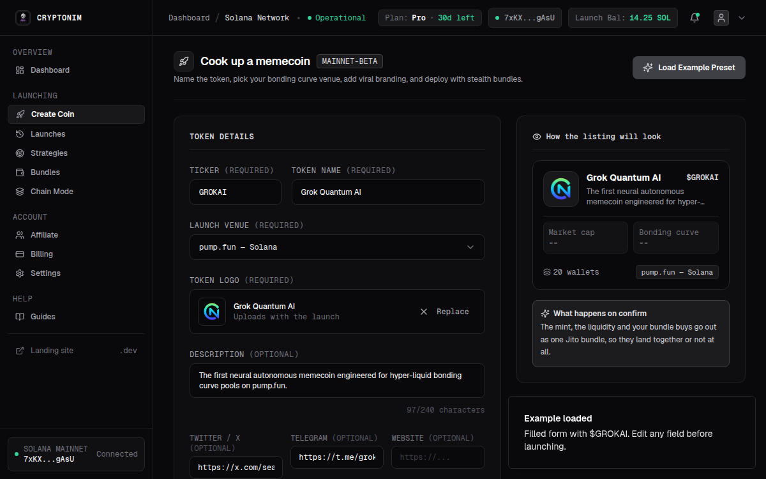This screenshot has width=766, height=479.
Task: Click Replace for the token logo
Action: coord(453,312)
